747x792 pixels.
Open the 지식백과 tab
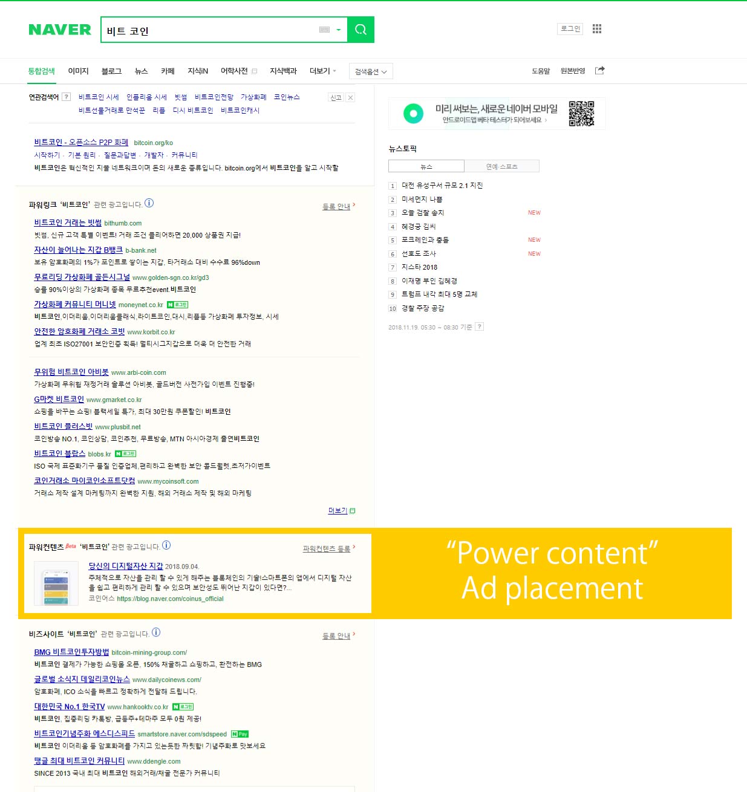pyautogui.click(x=283, y=71)
